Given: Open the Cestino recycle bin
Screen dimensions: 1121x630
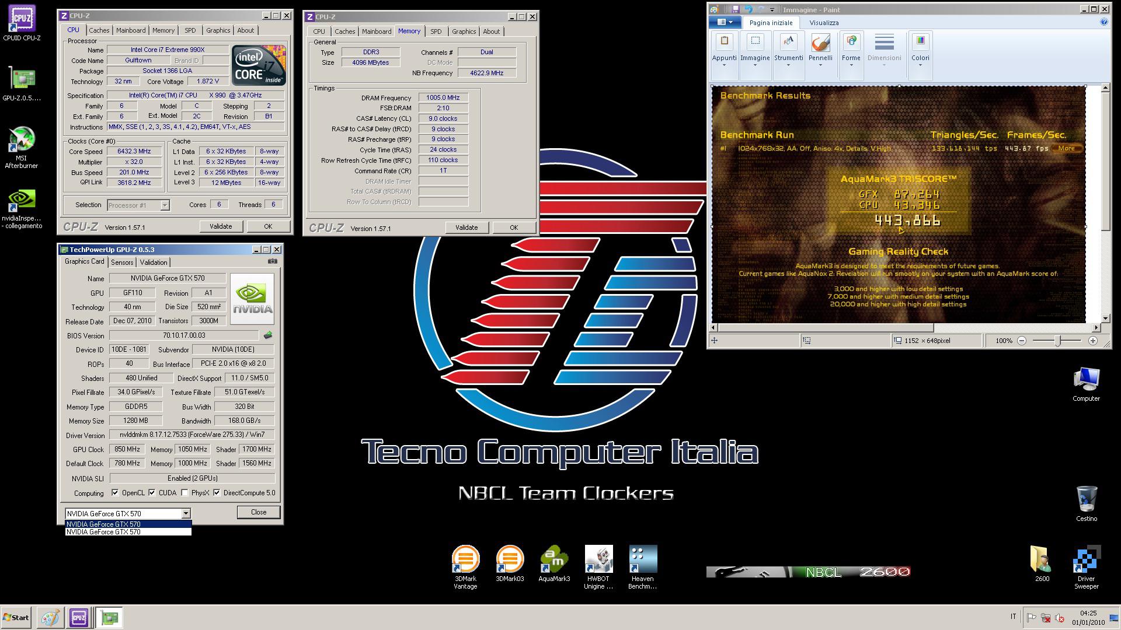Looking at the screenshot, I should [1087, 503].
